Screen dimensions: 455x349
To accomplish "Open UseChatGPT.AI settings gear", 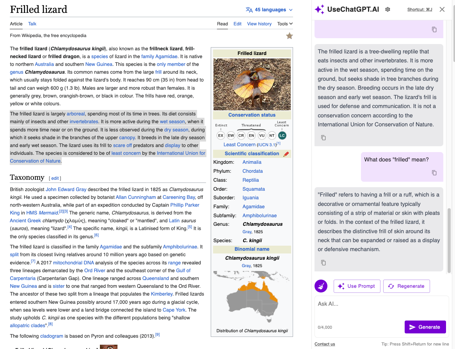I will point(387,9).
